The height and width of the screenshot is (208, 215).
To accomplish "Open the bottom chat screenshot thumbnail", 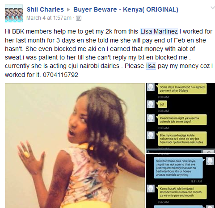I will (x=180, y=181).
